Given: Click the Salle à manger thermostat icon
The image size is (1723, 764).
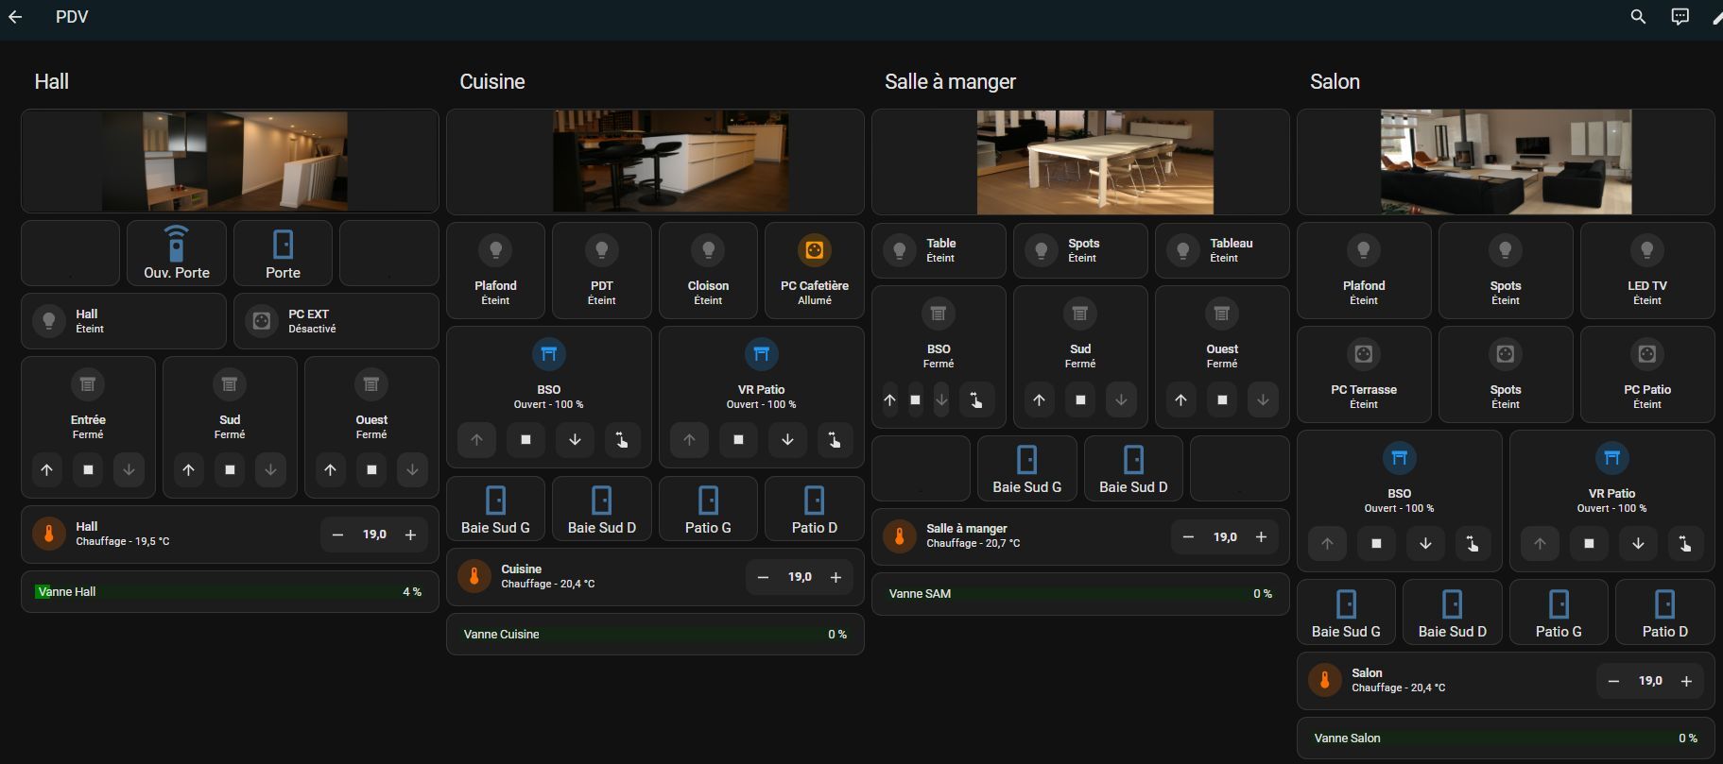Looking at the screenshot, I should 900,535.
